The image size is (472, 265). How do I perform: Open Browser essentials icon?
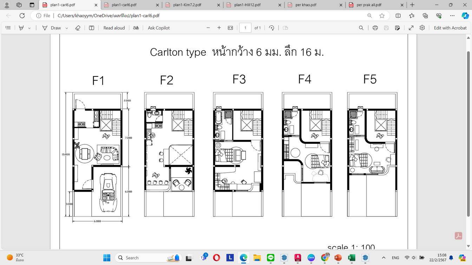click(439, 16)
